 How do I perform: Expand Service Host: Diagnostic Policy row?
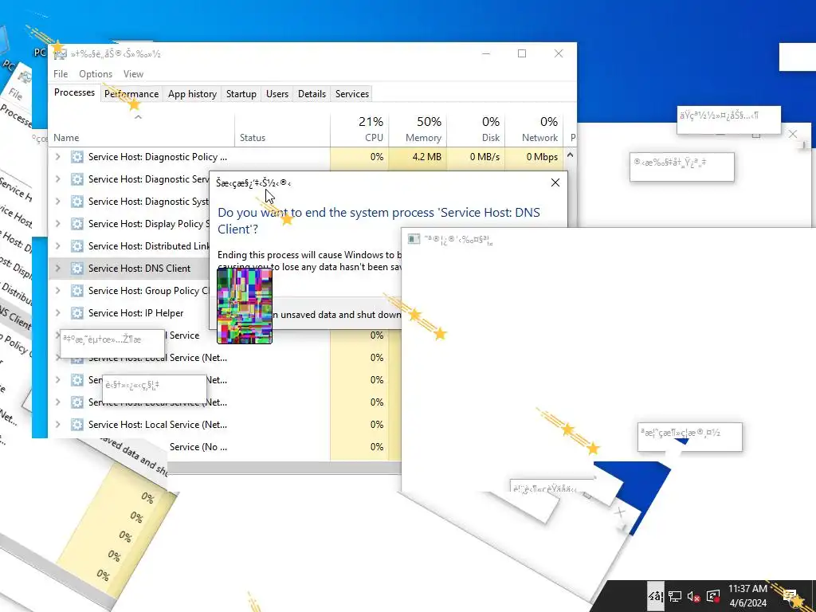tap(57, 157)
